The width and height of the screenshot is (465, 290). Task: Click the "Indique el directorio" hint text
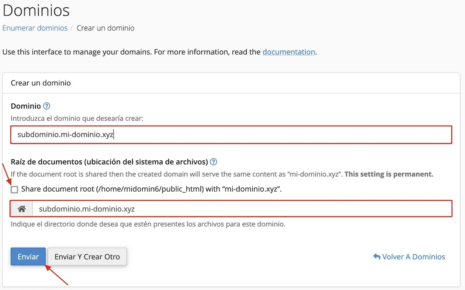click(x=148, y=224)
